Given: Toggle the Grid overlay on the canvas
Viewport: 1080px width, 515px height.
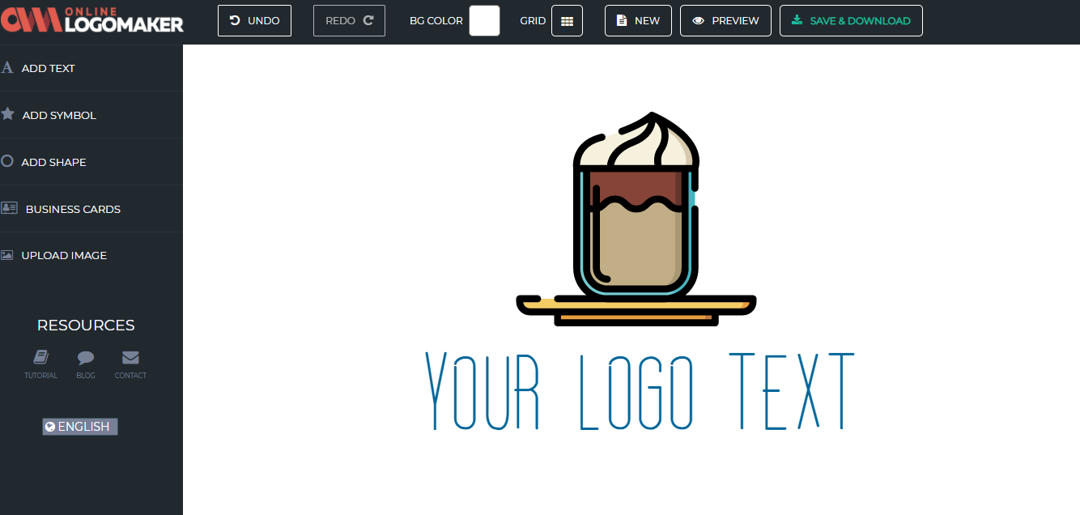Looking at the screenshot, I should click(567, 20).
